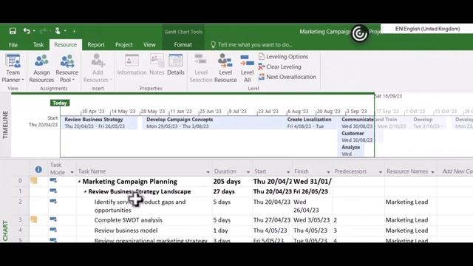Image resolution: width=473 pixels, height=266 pixels.
Task: Open the Predecessors column filter dropdown
Action: pos(380,172)
